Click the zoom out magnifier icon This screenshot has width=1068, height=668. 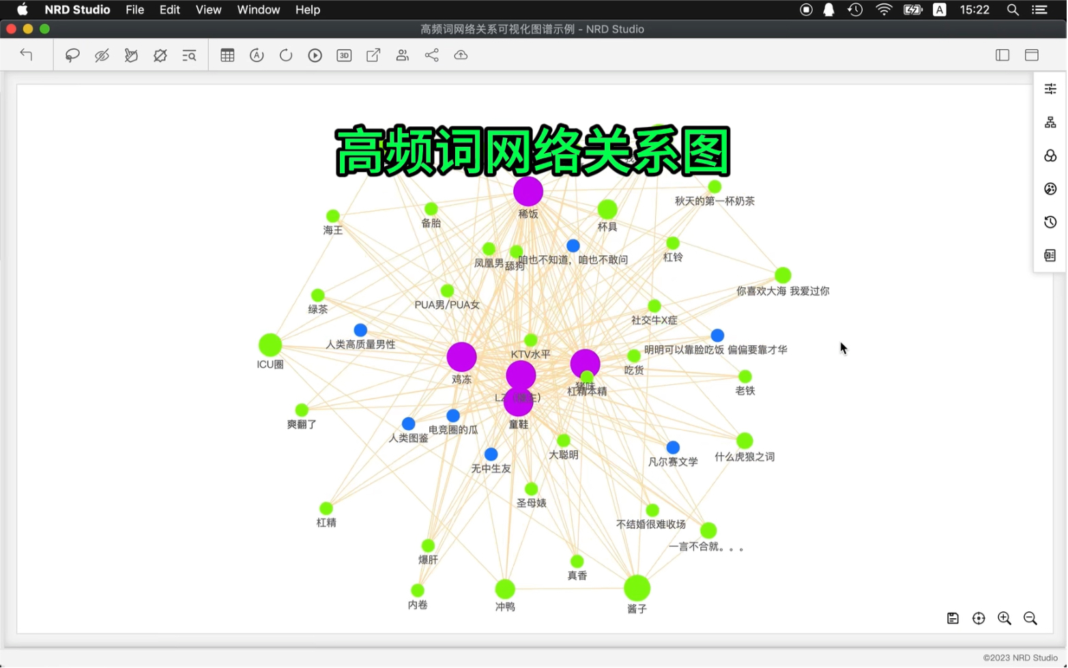pos(1031,619)
